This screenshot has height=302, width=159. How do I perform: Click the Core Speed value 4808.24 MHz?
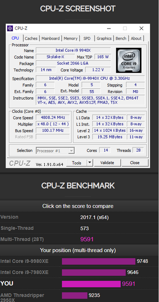(x=53, y=117)
